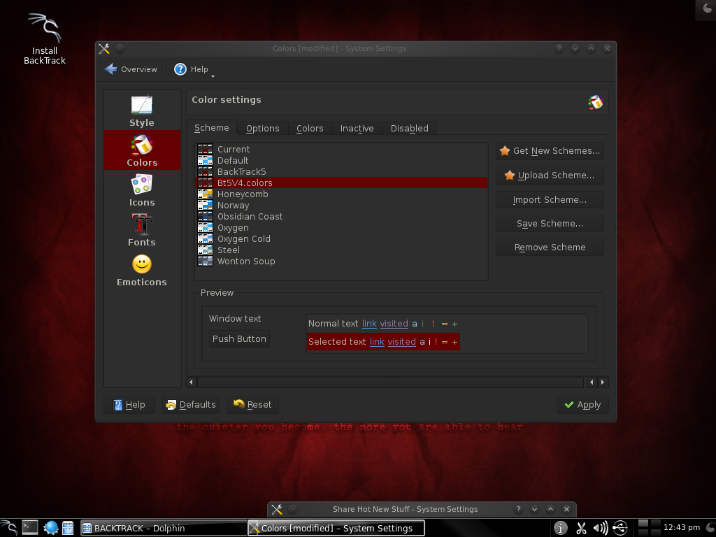
Task: Click Import Scheme button
Action: (x=550, y=199)
